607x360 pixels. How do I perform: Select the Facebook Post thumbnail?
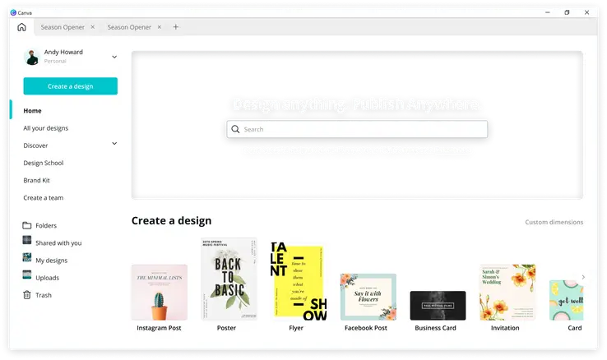coord(368,297)
